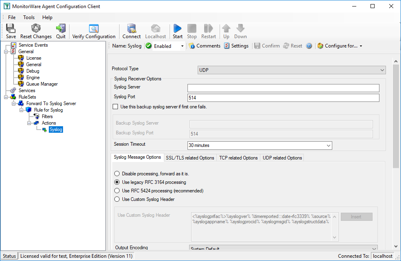Screen dimensions: 401x261
Task: Click the Stop service icon
Action: (x=192, y=31)
